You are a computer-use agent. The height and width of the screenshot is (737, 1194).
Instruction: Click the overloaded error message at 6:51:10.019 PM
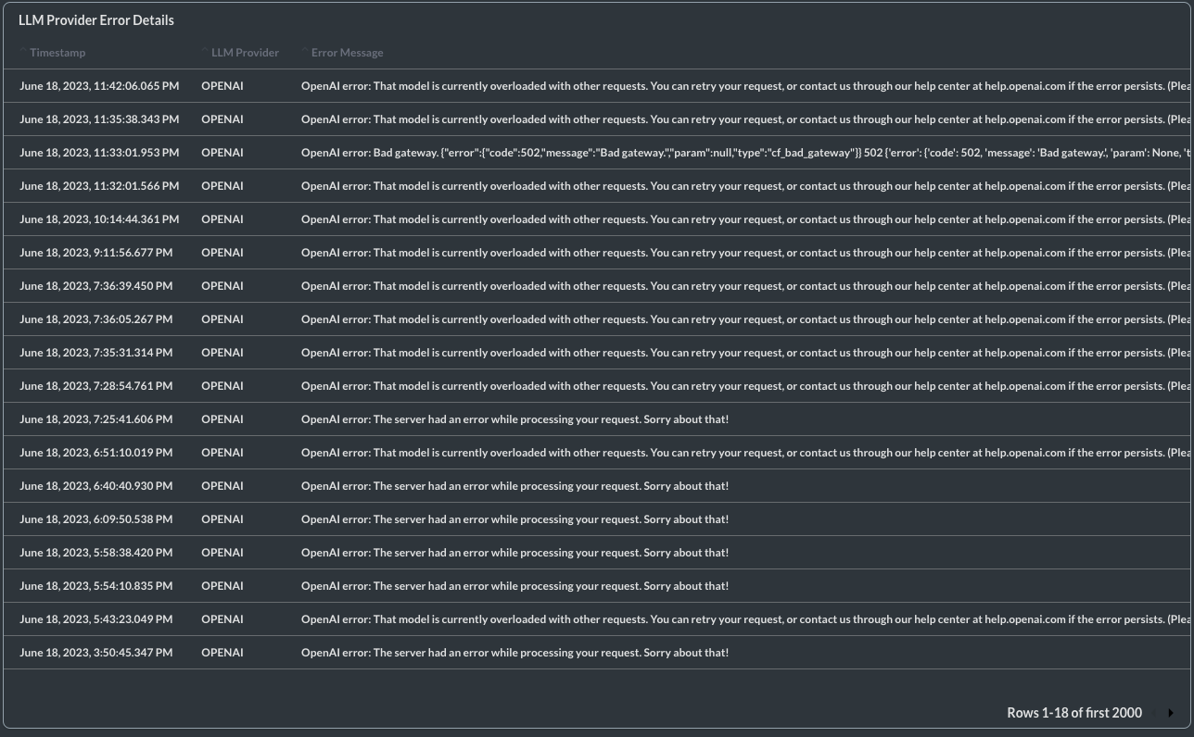[745, 453]
